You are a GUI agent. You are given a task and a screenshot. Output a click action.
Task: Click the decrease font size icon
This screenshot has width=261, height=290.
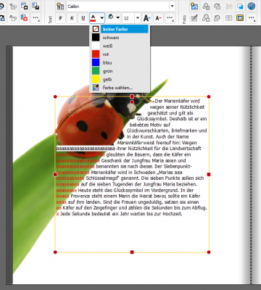coord(158,18)
